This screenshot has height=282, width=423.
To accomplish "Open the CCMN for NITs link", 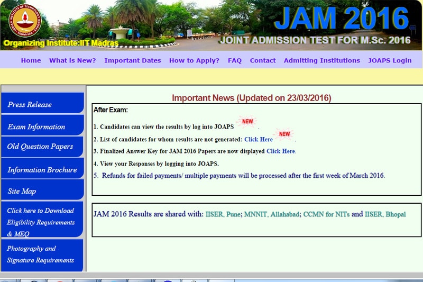I will click(x=326, y=214).
